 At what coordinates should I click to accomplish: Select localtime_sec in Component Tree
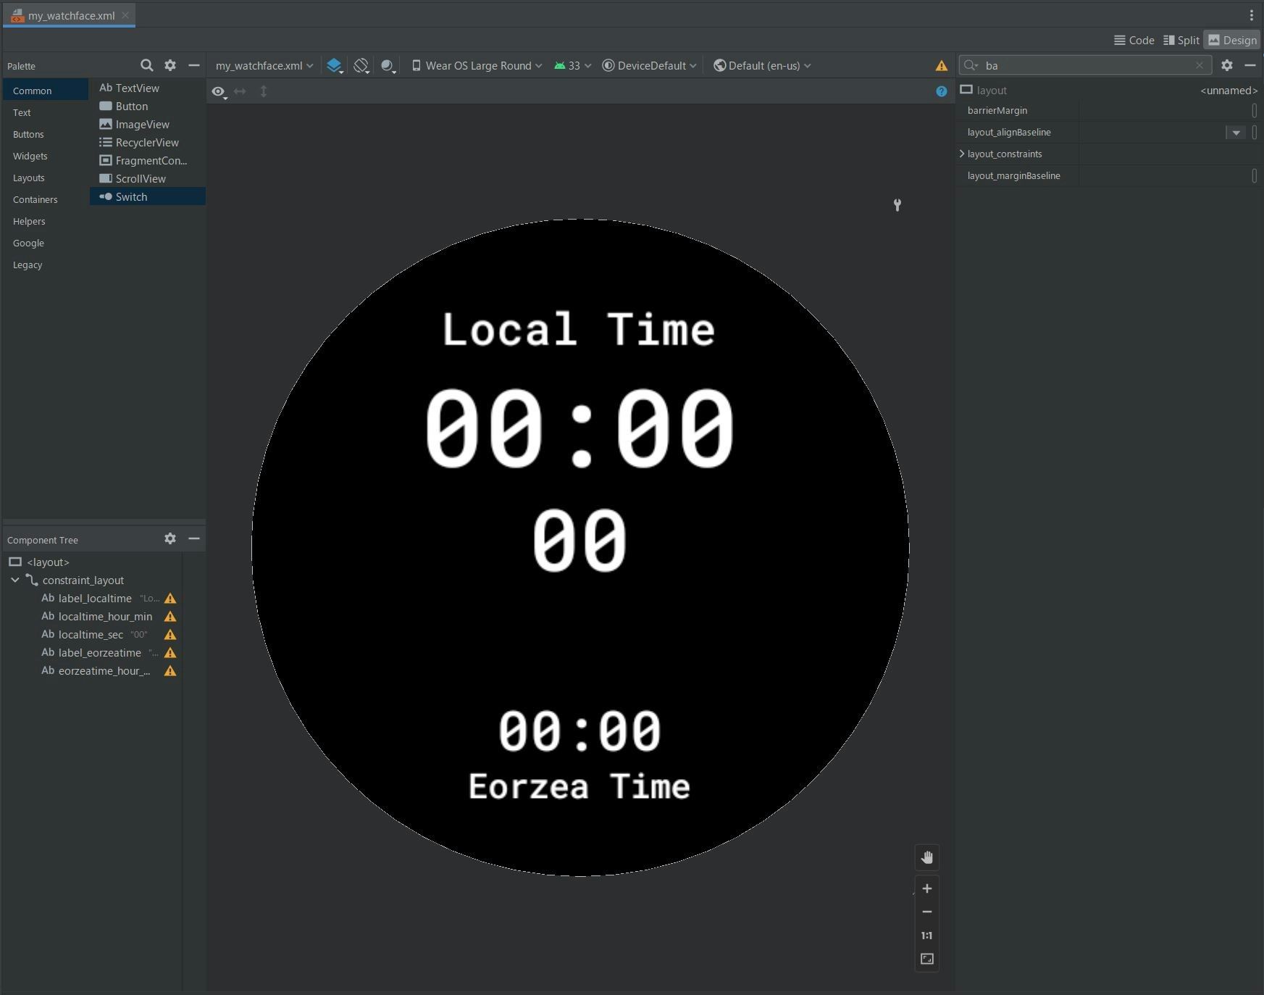[91, 634]
